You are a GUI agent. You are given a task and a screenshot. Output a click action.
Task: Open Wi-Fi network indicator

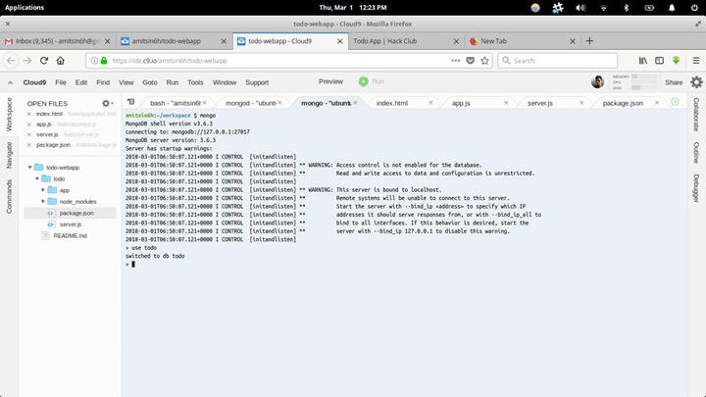point(603,8)
